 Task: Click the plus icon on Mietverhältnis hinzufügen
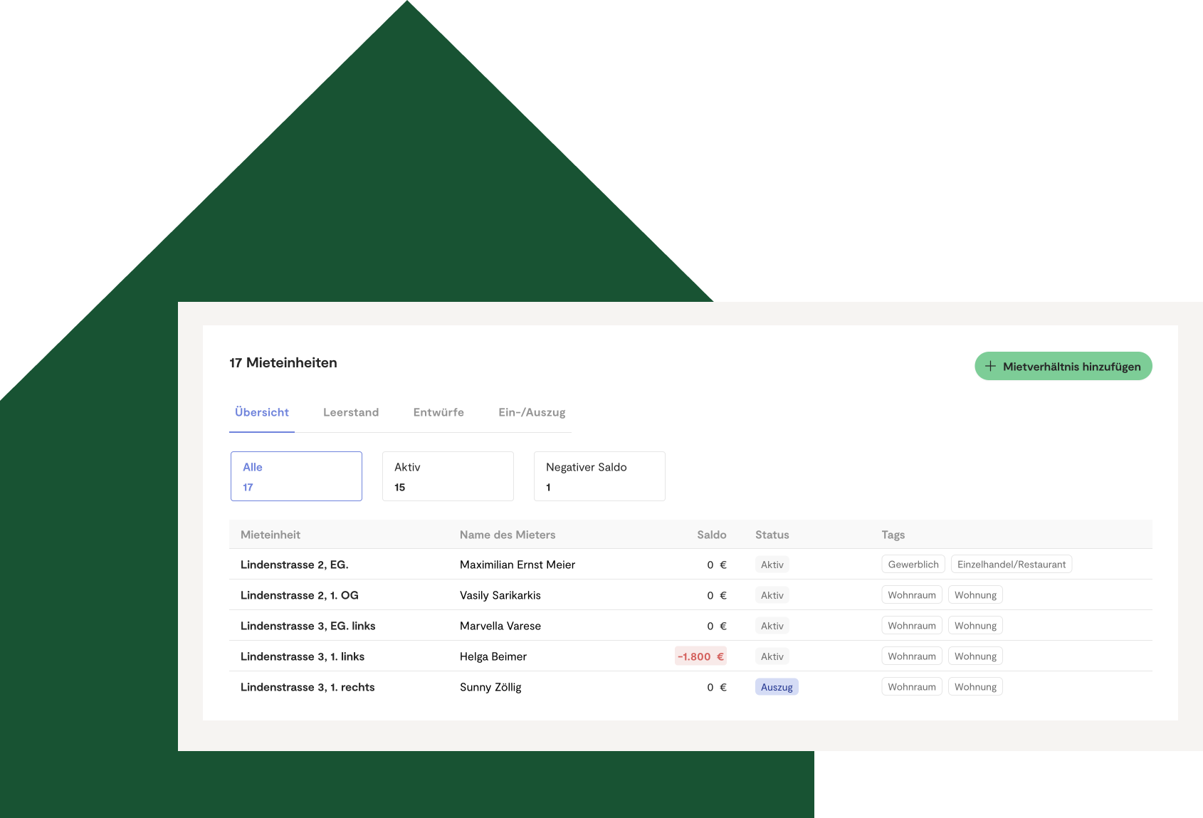990,366
